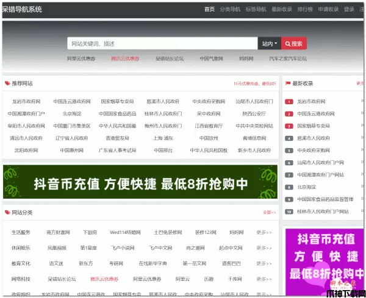Focus the 网站关键词、描述 search box
Image resolution: width=366 pixels, height=298 pixels.
pyautogui.click(x=162, y=43)
